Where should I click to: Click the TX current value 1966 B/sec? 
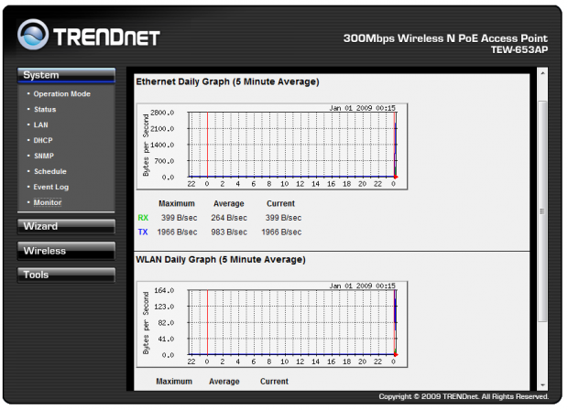pos(281,232)
